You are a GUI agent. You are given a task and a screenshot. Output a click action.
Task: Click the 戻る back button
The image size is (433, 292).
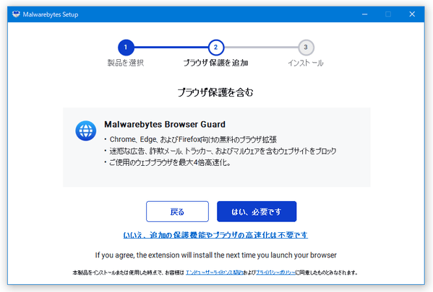click(177, 211)
